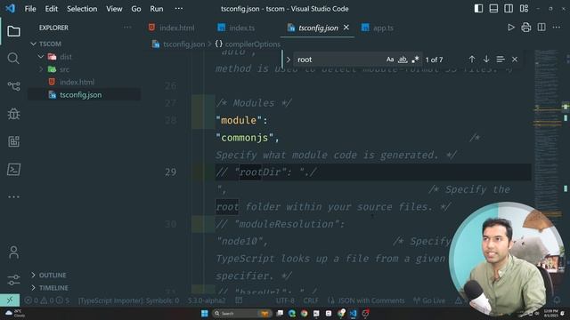Click compilerOptions in the breadcrumb
570x320 pixels.
253,44
